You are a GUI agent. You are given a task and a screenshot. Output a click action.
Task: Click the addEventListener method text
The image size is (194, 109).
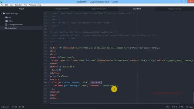point(71,82)
